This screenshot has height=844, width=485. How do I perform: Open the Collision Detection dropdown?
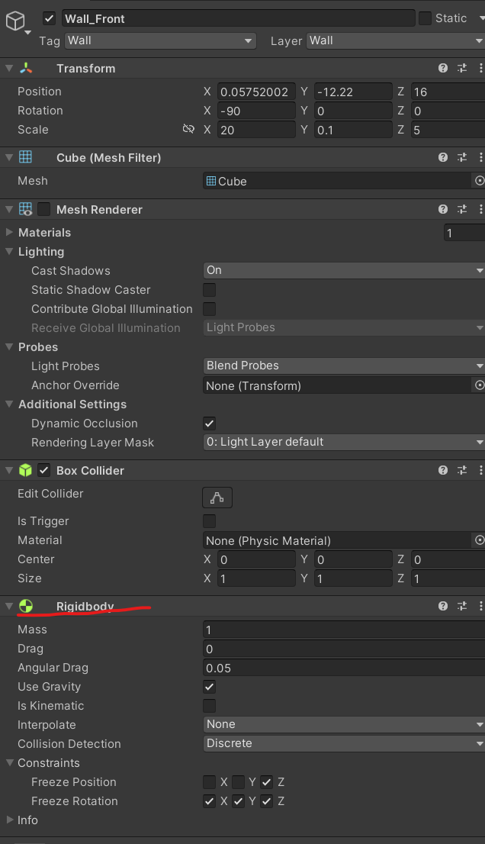(343, 743)
